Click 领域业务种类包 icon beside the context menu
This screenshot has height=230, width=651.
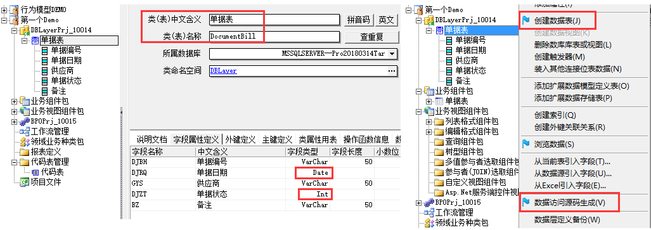[x=429, y=224]
